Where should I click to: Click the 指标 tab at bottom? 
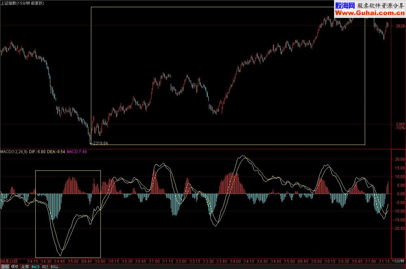(5, 267)
